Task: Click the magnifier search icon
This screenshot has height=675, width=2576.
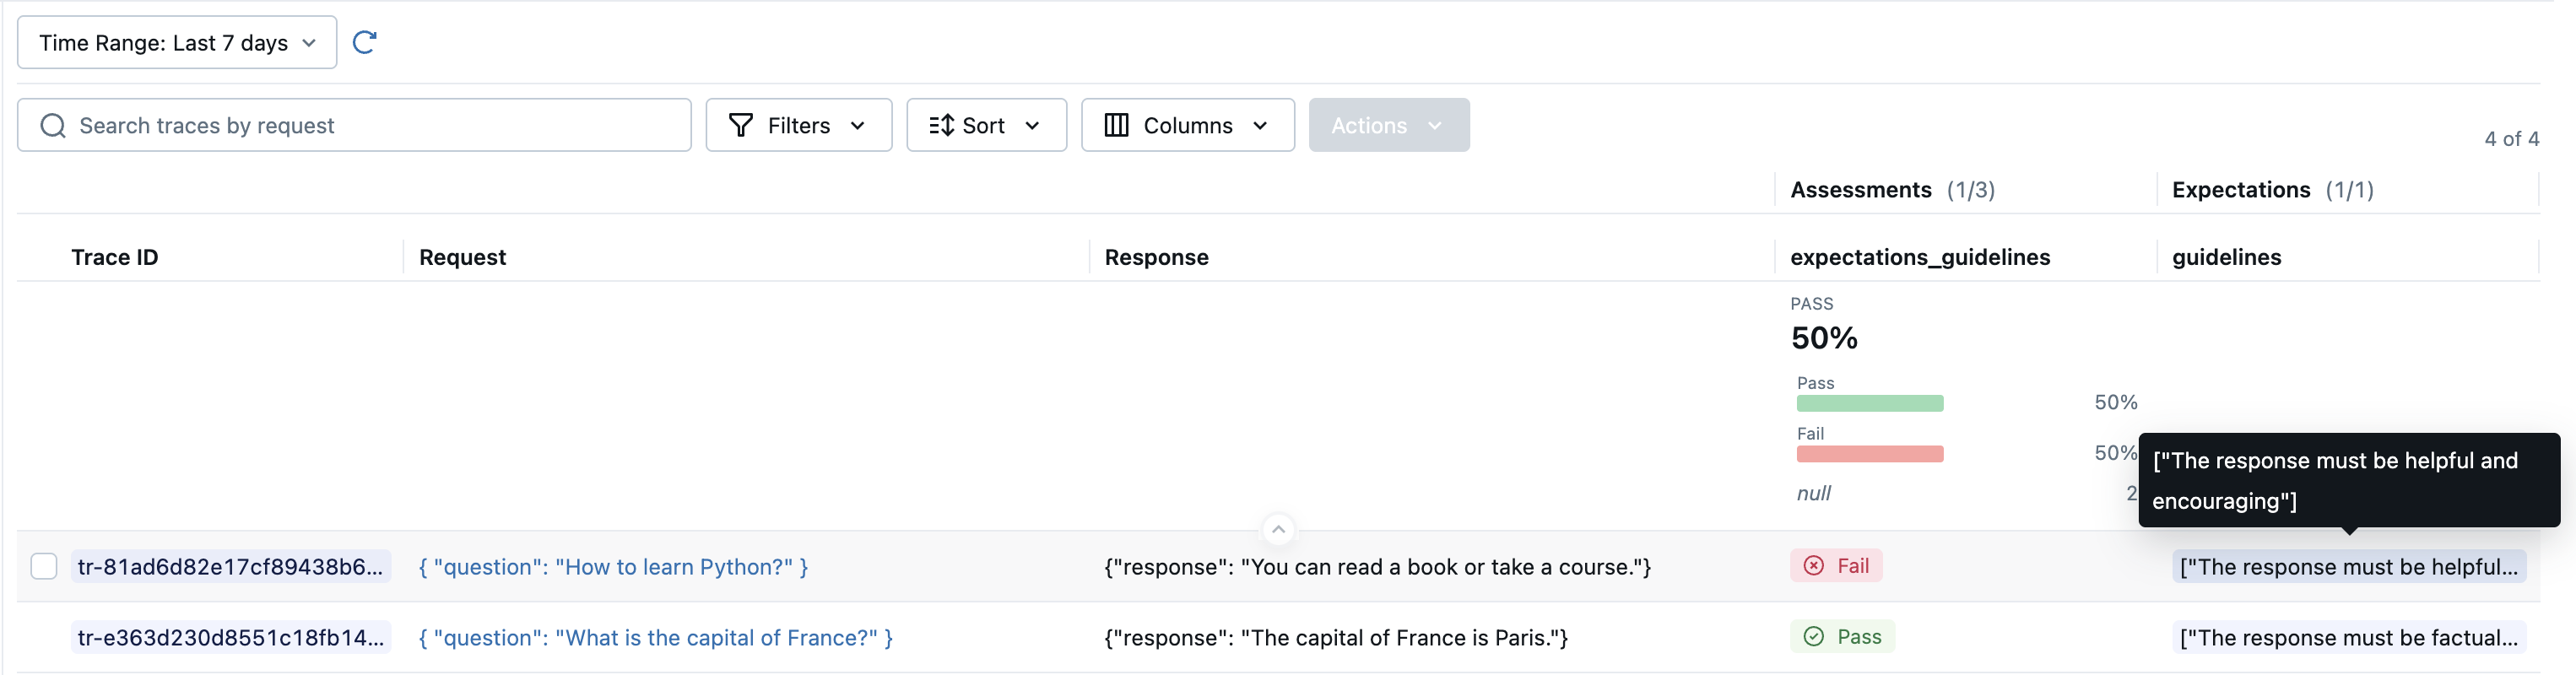Action: (x=53, y=125)
